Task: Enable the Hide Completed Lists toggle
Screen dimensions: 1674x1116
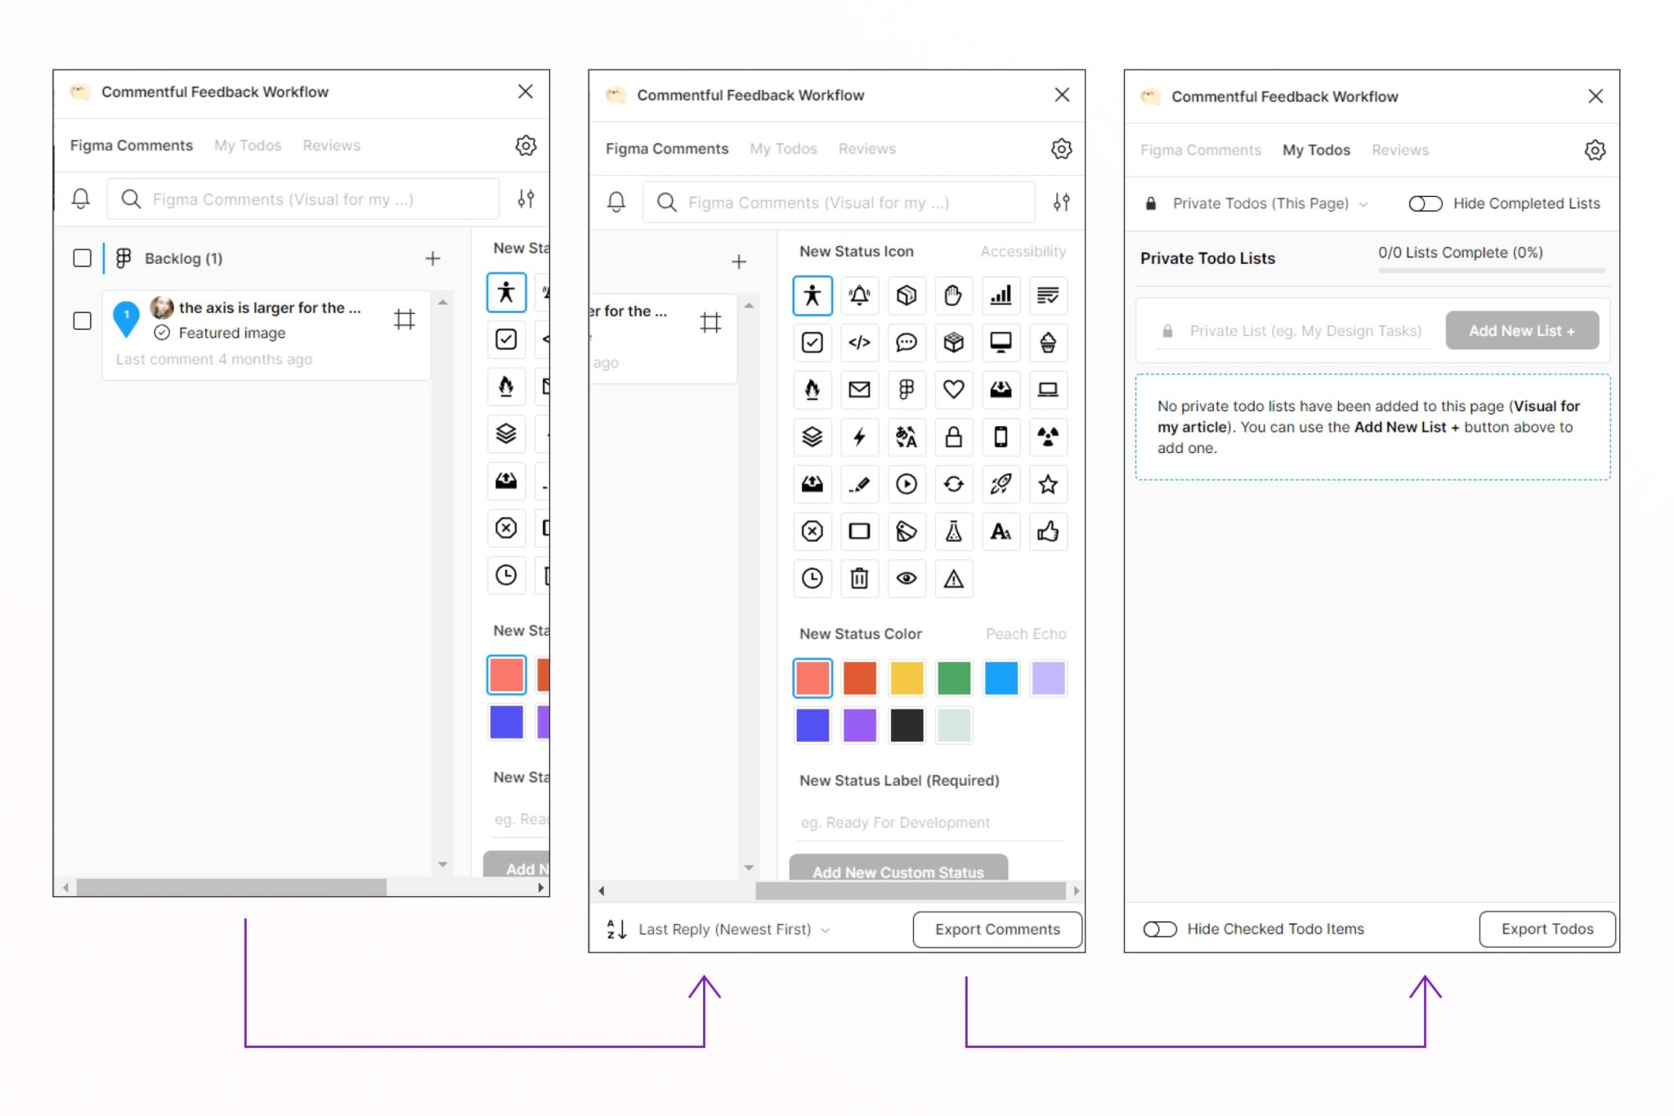Action: tap(1426, 203)
